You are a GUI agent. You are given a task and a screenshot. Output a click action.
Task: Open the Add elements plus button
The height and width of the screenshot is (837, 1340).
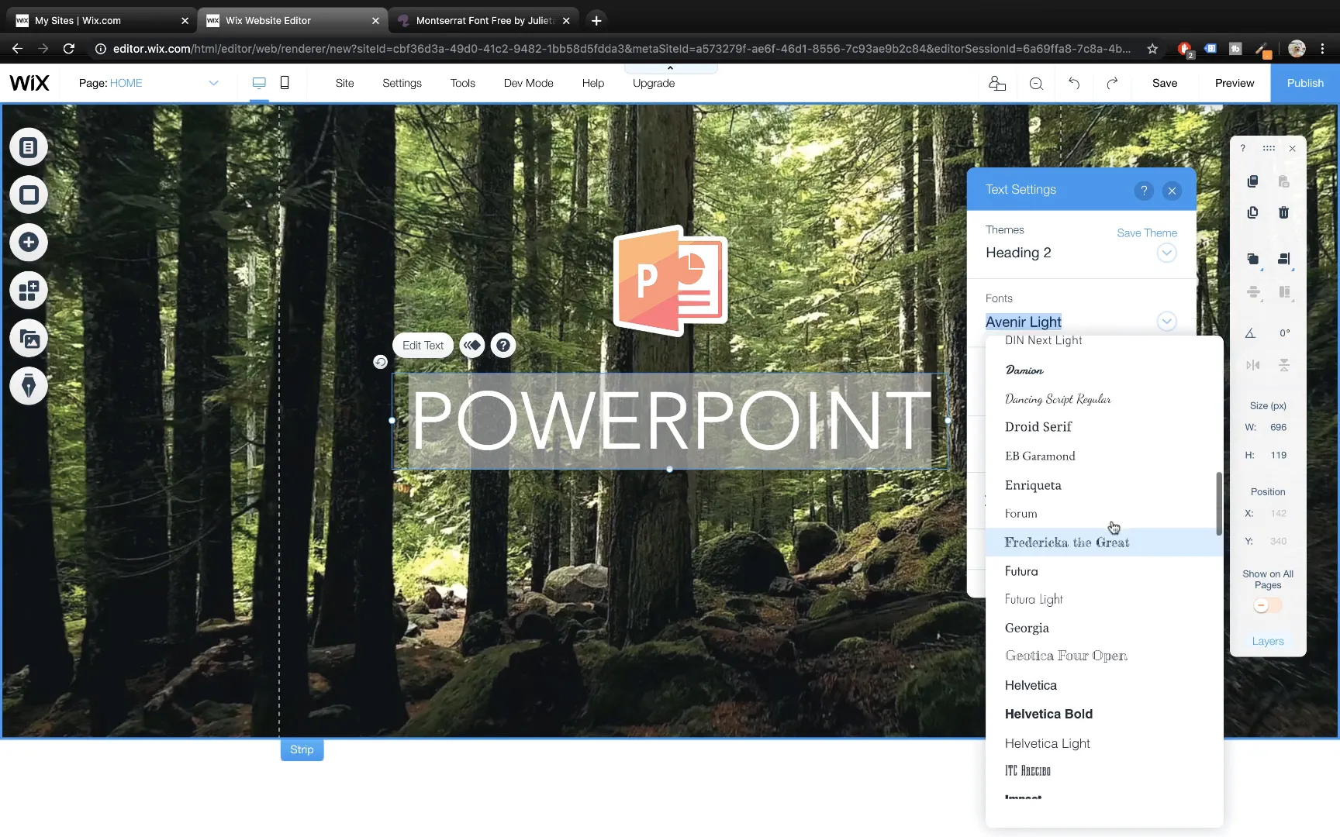point(29,243)
